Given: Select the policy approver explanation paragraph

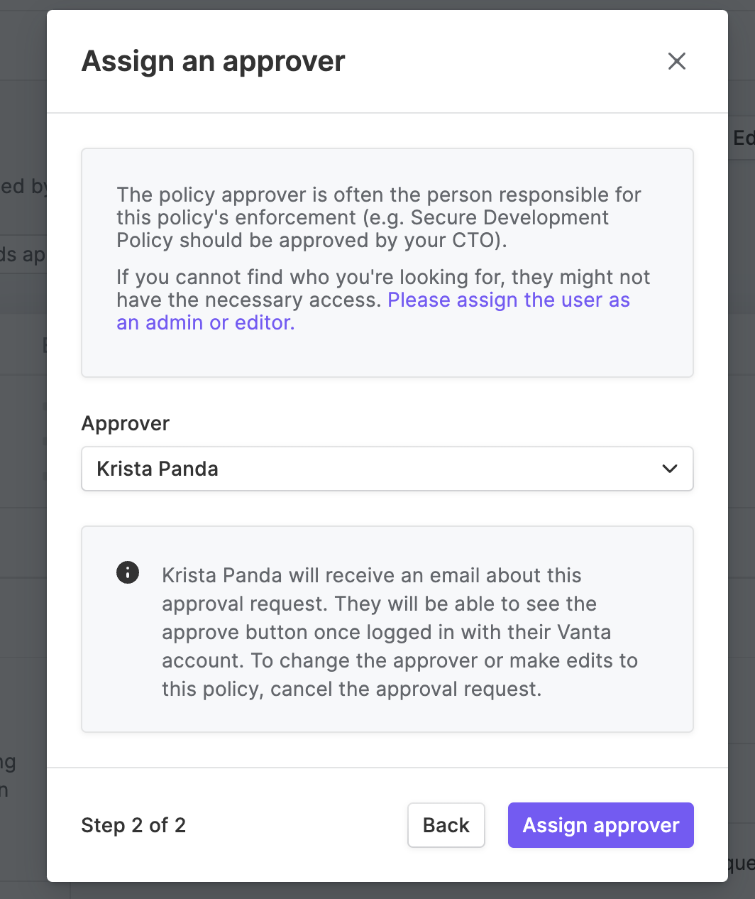Looking at the screenshot, I should point(379,217).
